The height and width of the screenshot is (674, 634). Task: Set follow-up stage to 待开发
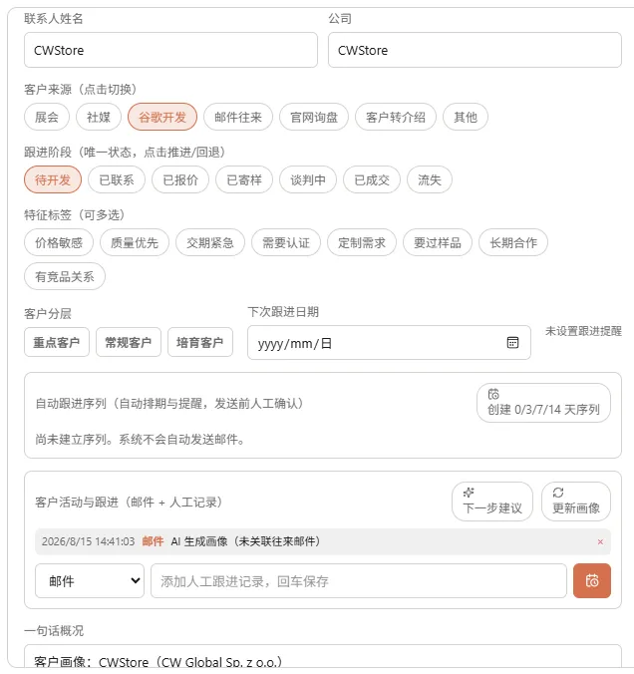pyautogui.click(x=53, y=179)
